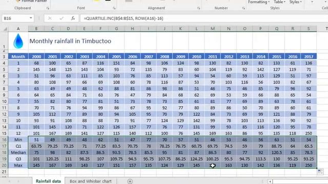The image size is (328, 184).
Task: Select row 16 header
Action: click(x=4, y=140)
